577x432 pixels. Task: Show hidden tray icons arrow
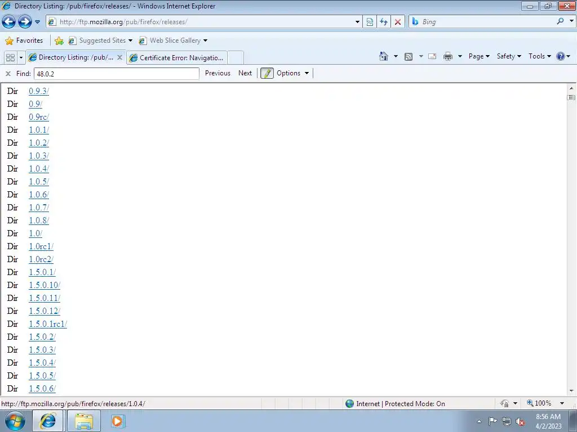[x=479, y=421]
